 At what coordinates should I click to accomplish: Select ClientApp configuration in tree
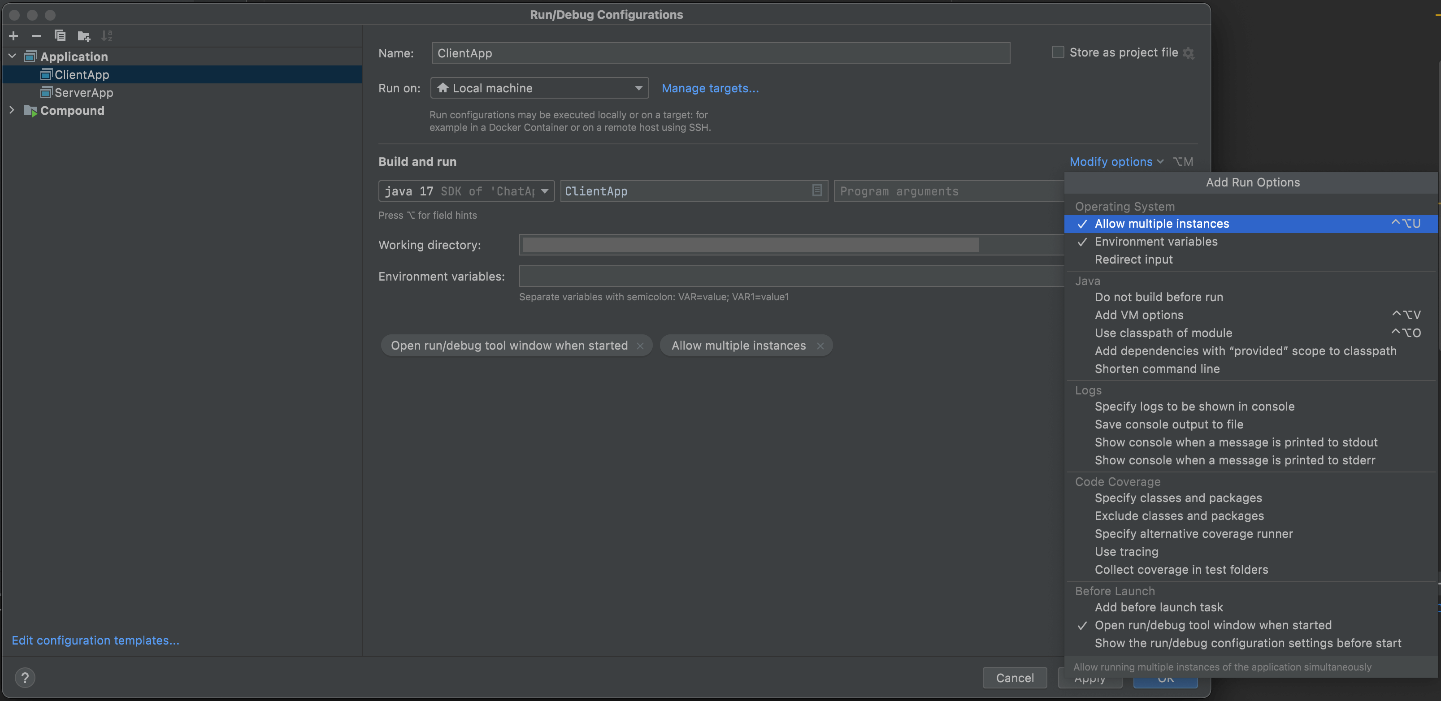[182, 74]
